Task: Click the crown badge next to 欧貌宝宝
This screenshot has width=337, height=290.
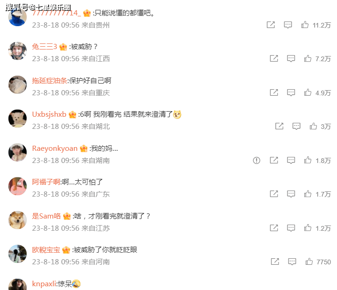Action: [66, 250]
